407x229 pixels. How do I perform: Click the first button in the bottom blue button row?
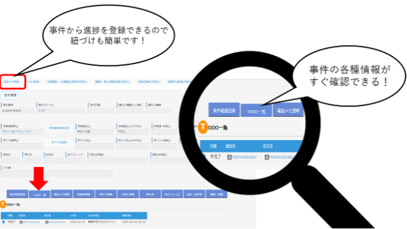(18, 194)
